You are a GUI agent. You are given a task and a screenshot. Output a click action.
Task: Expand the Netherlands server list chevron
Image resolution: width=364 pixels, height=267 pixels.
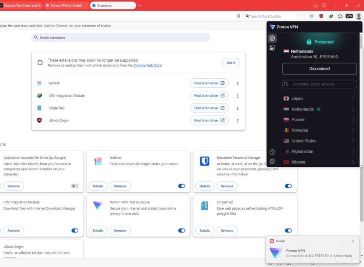353,109
